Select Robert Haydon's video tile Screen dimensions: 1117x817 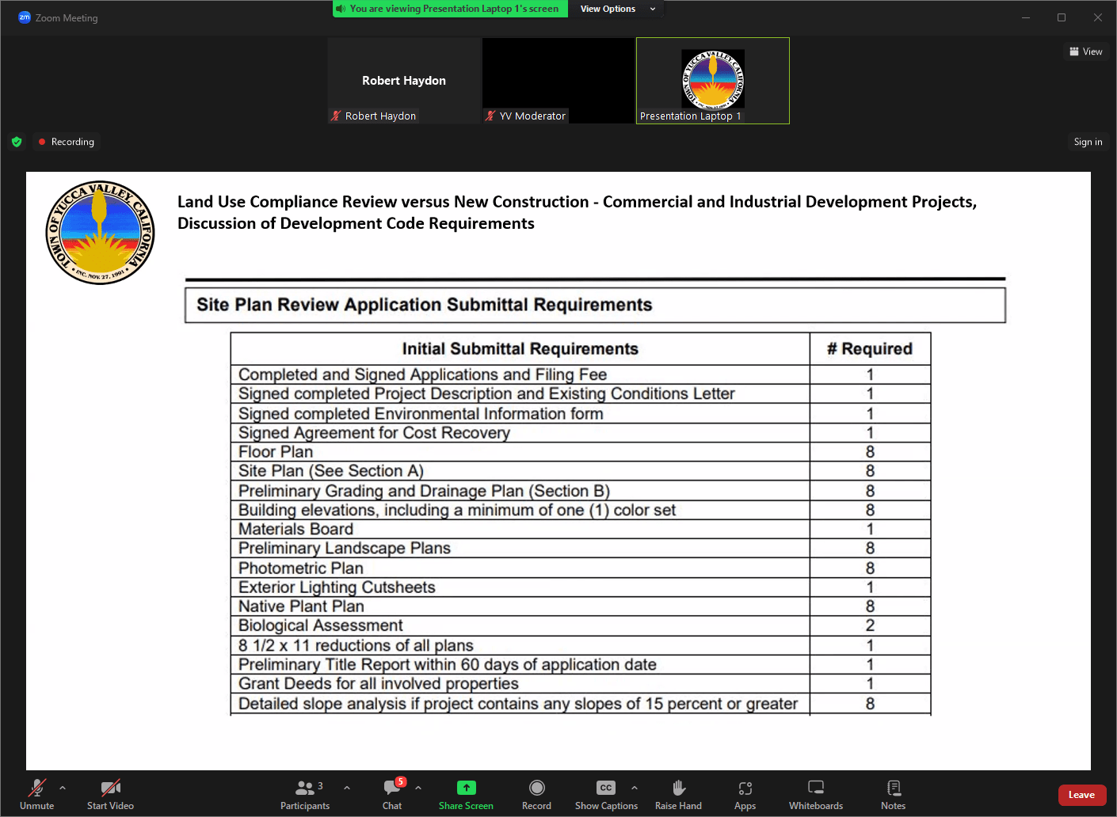pos(404,81)
